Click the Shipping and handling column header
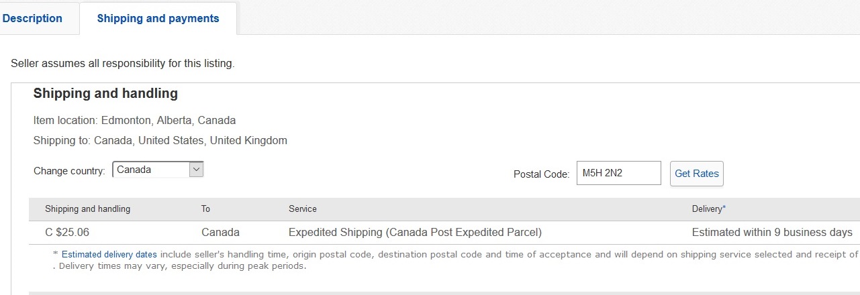This screenshot has height=295, width=860. [87, 209]
